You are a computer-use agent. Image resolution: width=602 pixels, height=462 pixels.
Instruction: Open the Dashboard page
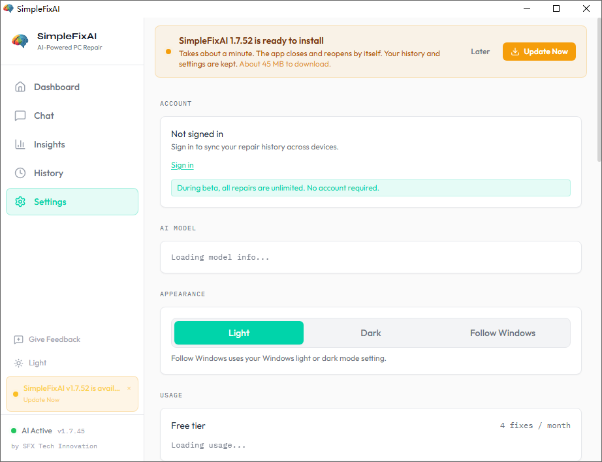72,87
